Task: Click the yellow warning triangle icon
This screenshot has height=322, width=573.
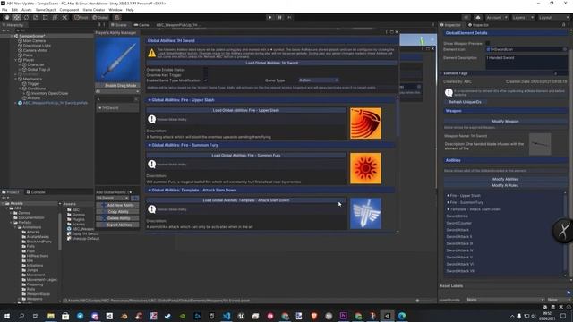Action: [x=151, y=53]
